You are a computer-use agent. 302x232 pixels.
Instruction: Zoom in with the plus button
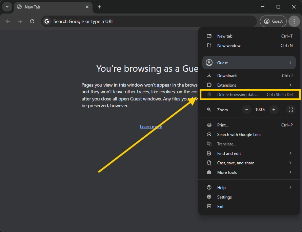click(274, 110)
